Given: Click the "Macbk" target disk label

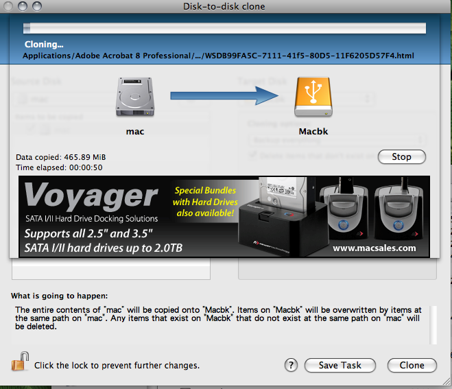Looking at the screenshot, I should (313, 132).
